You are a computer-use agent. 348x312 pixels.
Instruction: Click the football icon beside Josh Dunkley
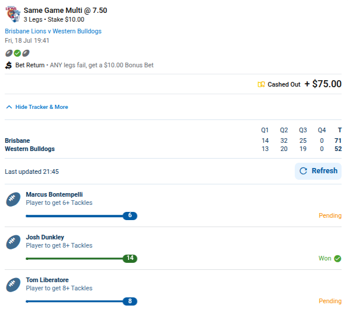click(13, 242)
